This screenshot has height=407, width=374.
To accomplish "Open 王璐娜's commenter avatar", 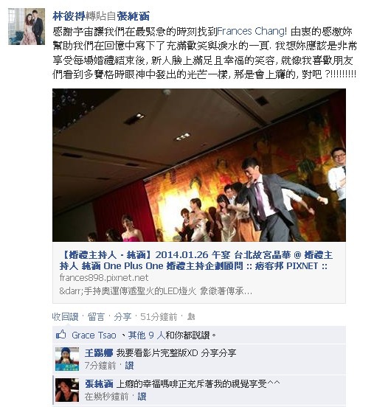I will [67, 359].
